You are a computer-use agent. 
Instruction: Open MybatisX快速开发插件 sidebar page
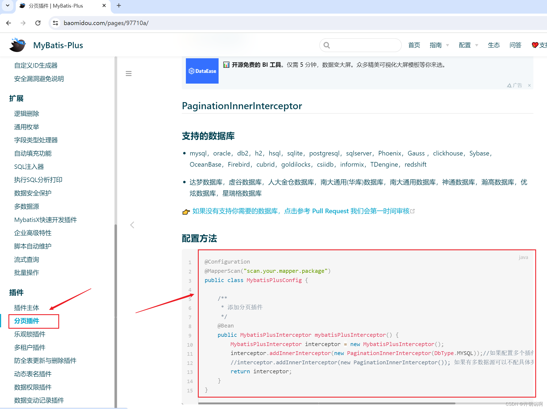coord(46,220)
